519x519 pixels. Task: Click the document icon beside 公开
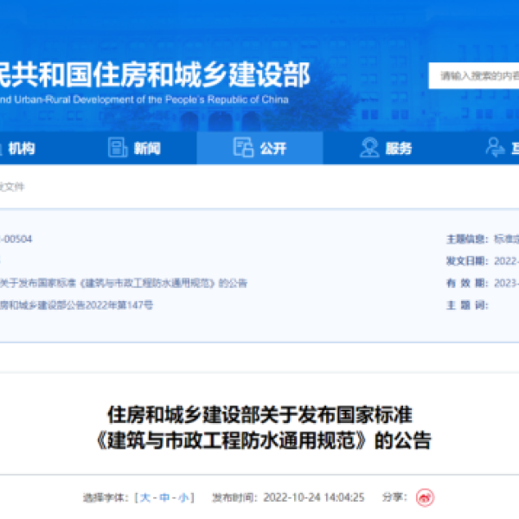click(x=243, y=147)
